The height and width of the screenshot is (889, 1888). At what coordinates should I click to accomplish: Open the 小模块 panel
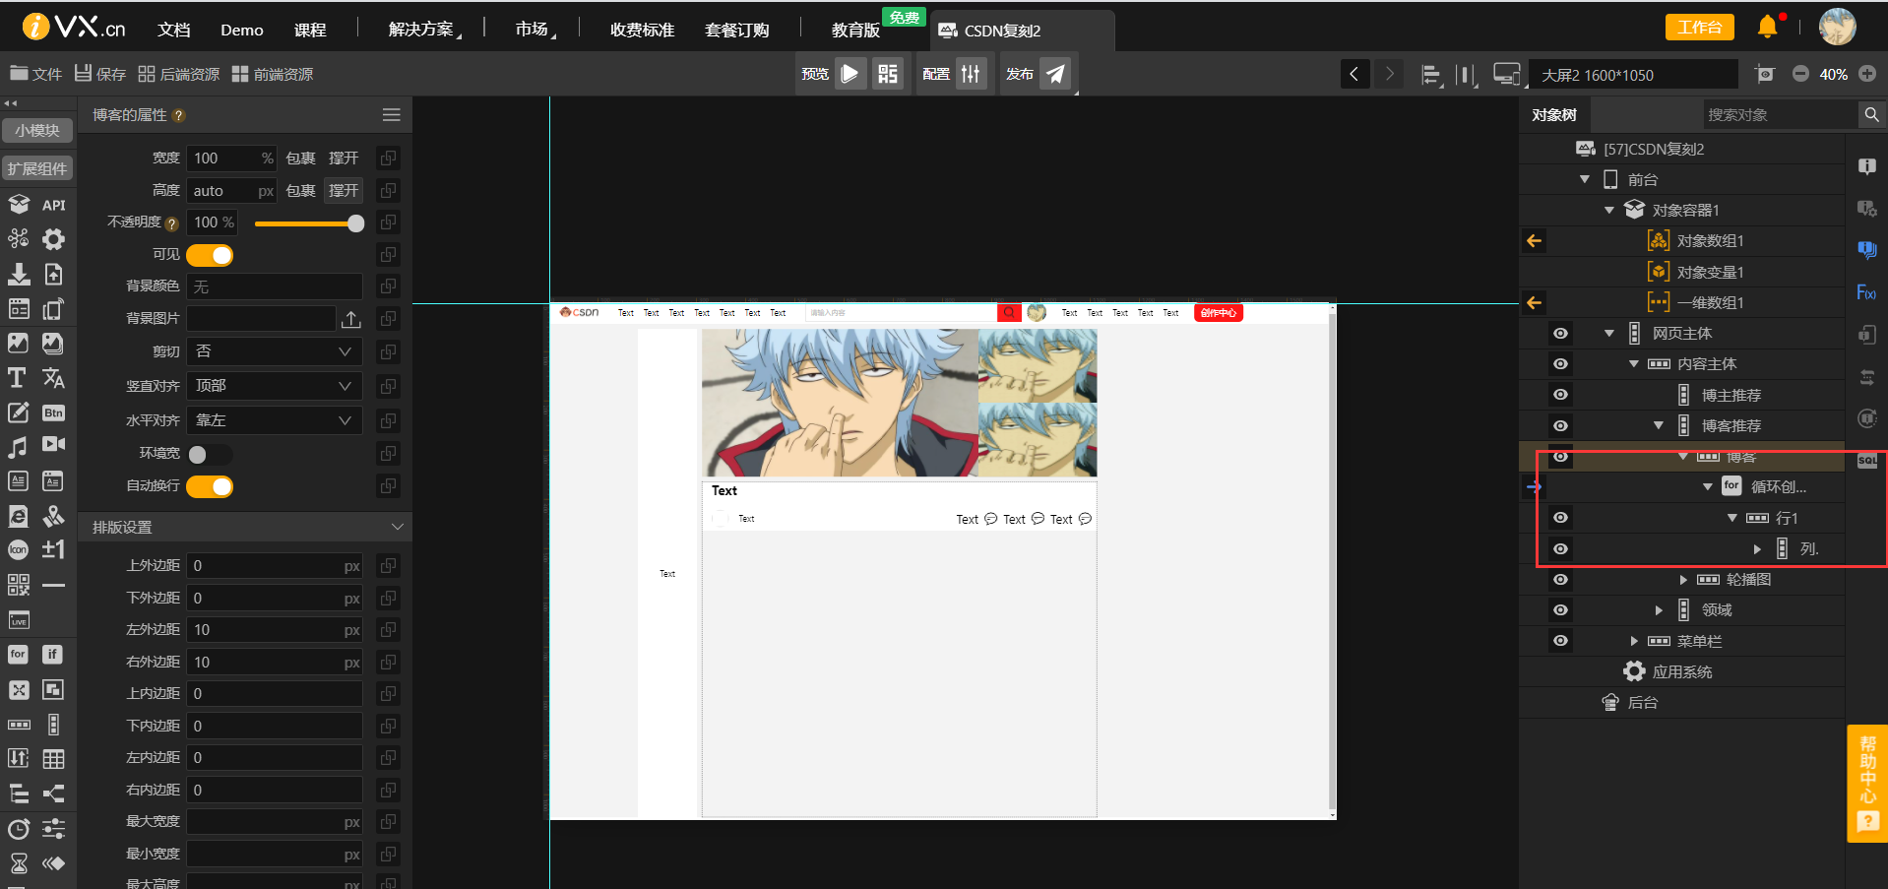[37, 130]
